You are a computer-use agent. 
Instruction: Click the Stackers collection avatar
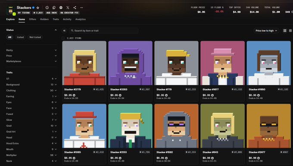click(11, 10)
